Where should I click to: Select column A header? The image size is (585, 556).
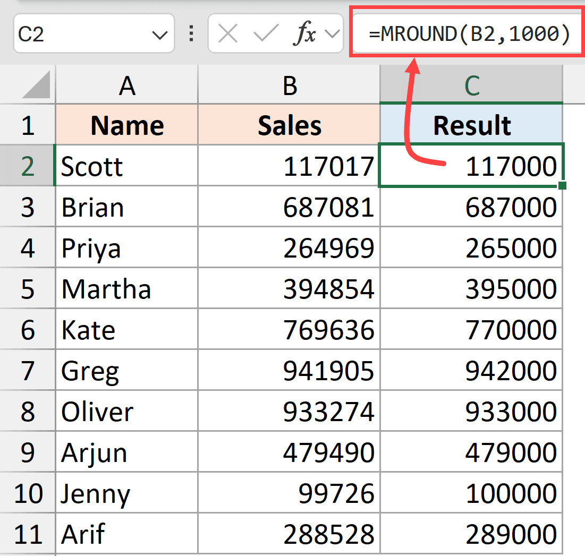click(127, 85)
